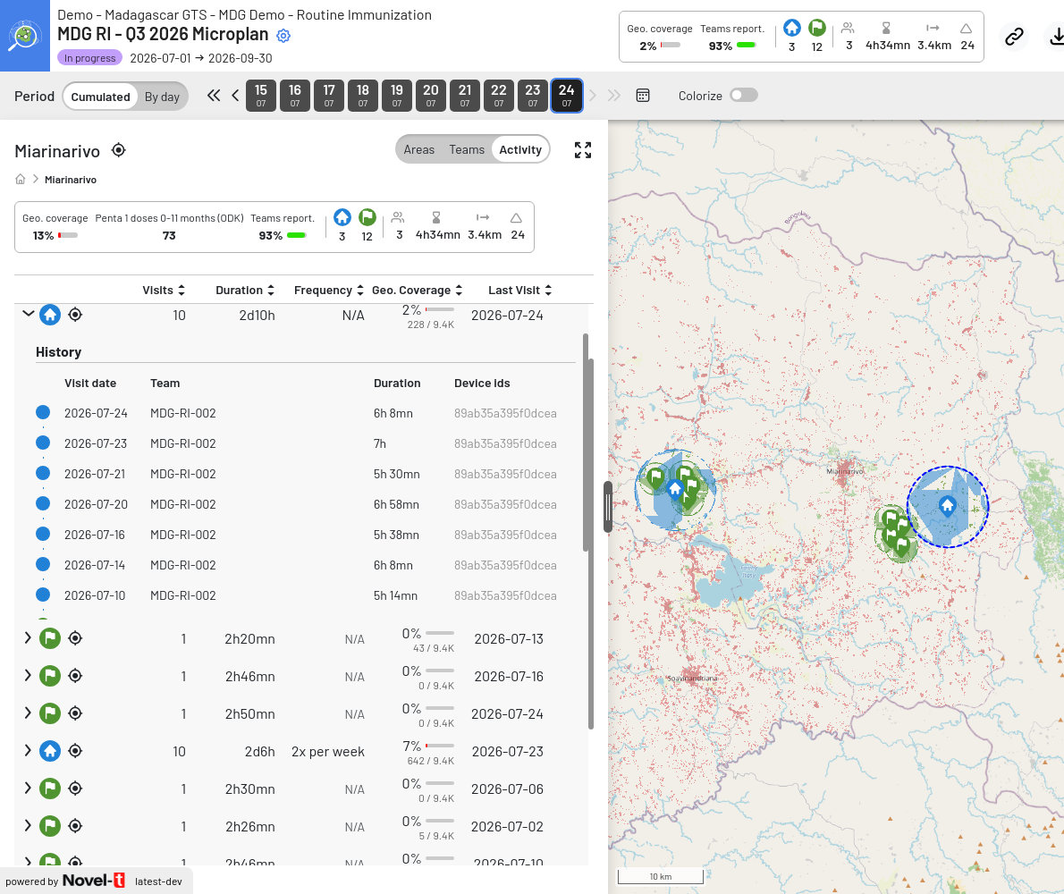Open the microplan settings gear icon

pyautogui.click(x=283, y=36)
